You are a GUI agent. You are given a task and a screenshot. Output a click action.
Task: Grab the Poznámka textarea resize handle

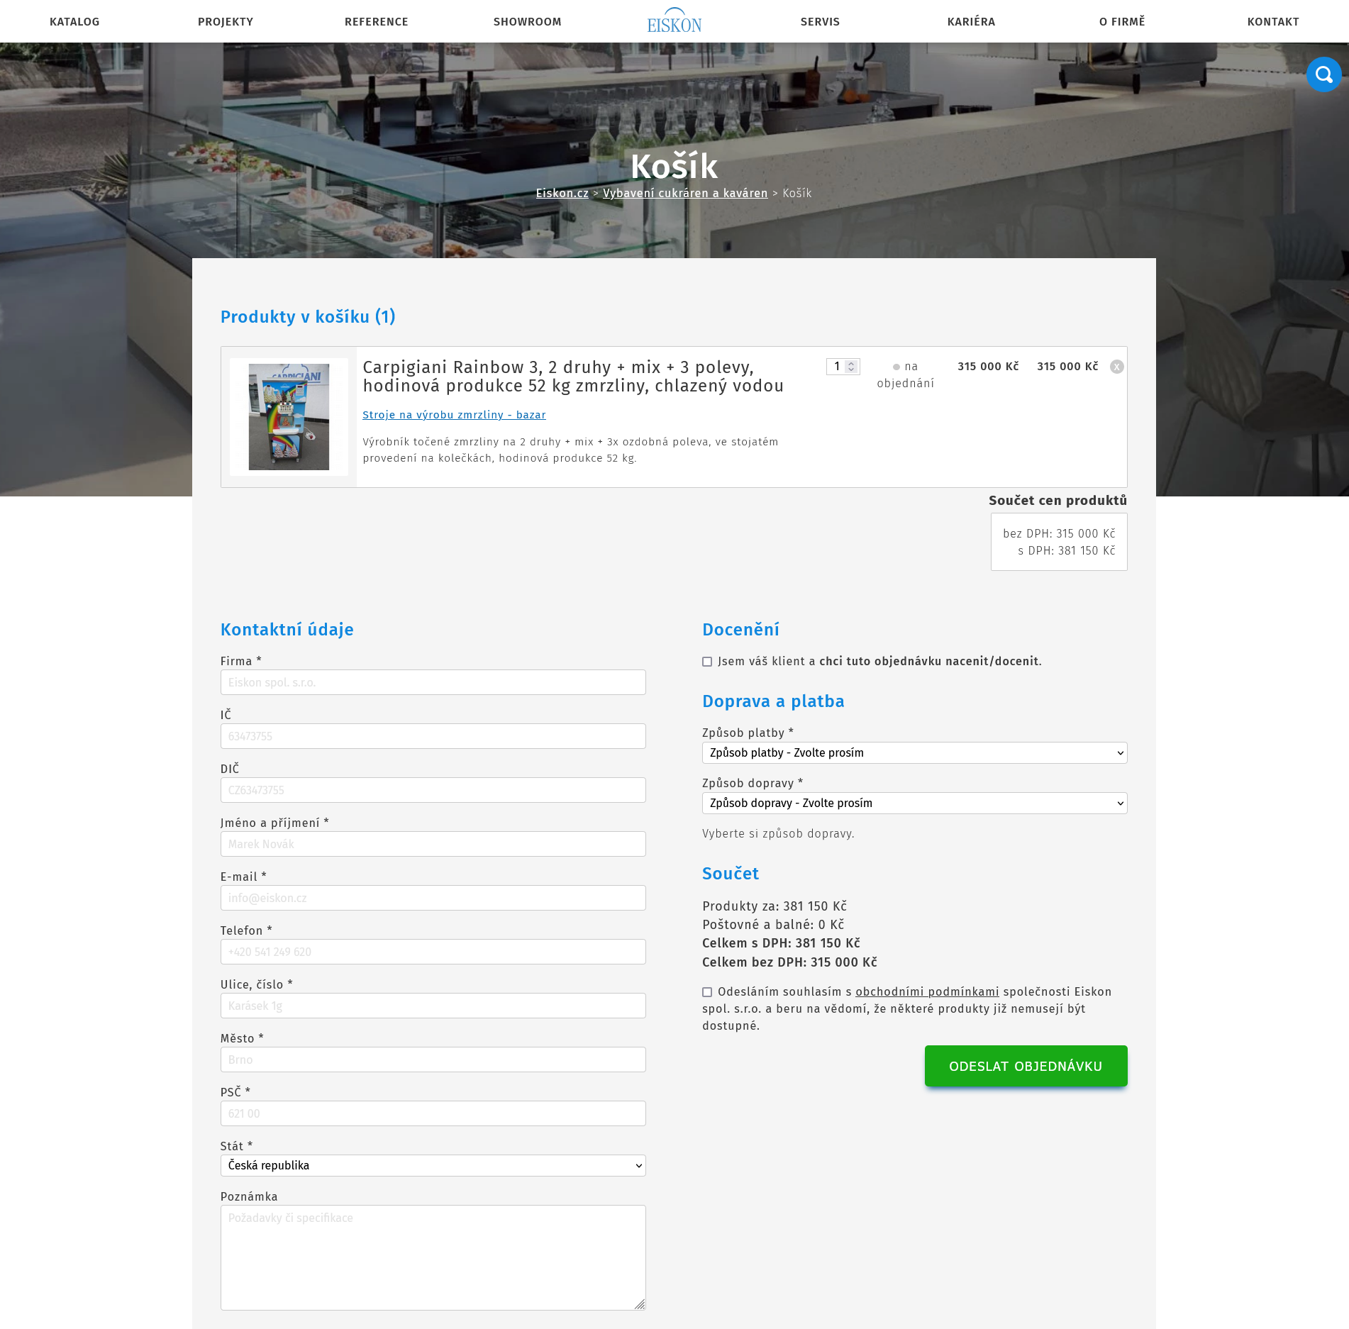[640, 1304]
